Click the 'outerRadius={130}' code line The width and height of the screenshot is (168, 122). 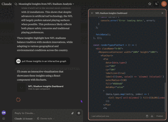pos(116,80)
